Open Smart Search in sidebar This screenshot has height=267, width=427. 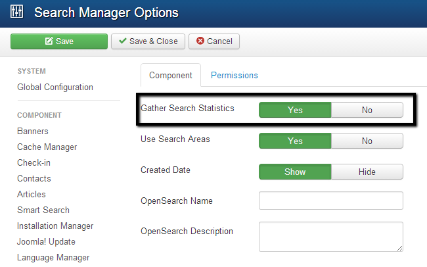tap(43, 210)
